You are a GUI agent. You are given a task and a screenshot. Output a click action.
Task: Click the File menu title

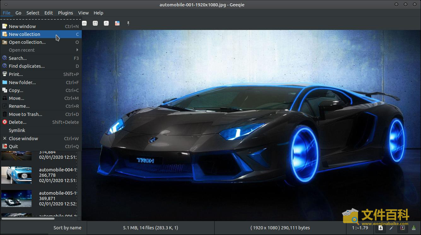click(6, 13)
